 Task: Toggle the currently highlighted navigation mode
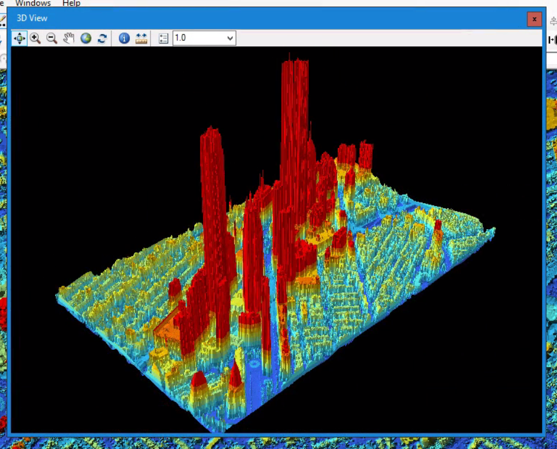[19, 38]
